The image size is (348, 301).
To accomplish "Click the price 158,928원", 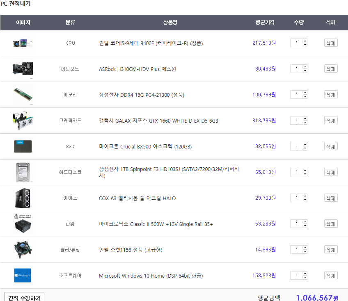I will (264, 276).
